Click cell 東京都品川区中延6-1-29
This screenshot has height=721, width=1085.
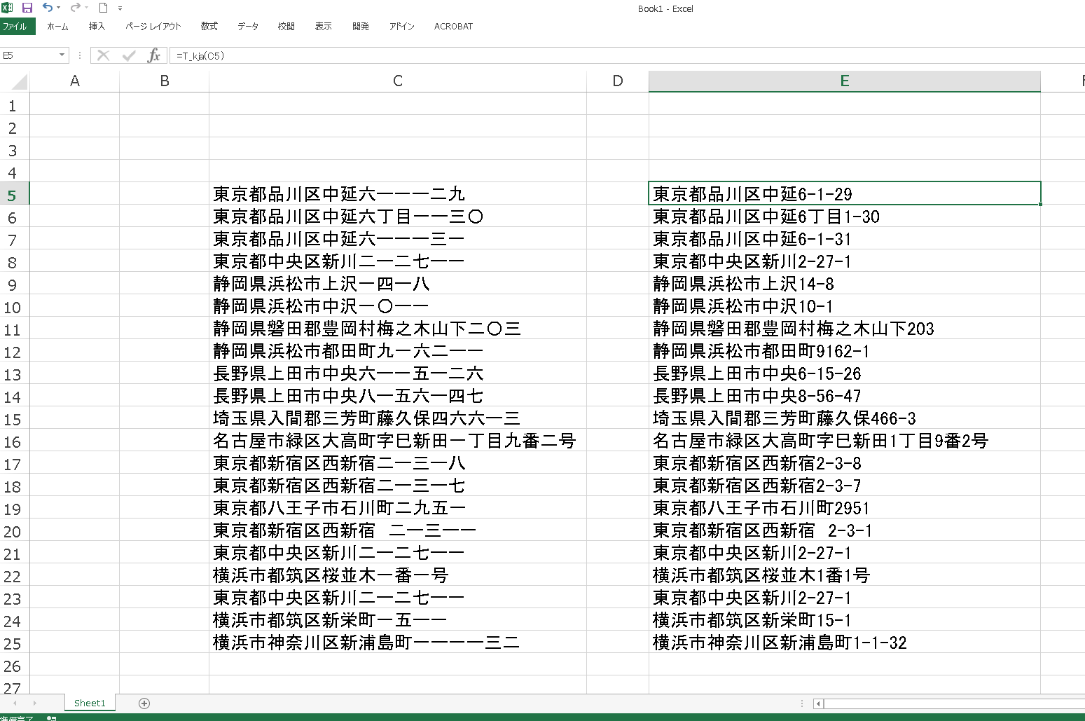[x=845, y=194]
